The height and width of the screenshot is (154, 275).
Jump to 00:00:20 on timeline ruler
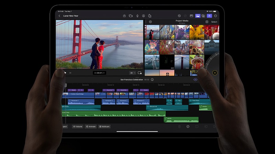(161, 85)
